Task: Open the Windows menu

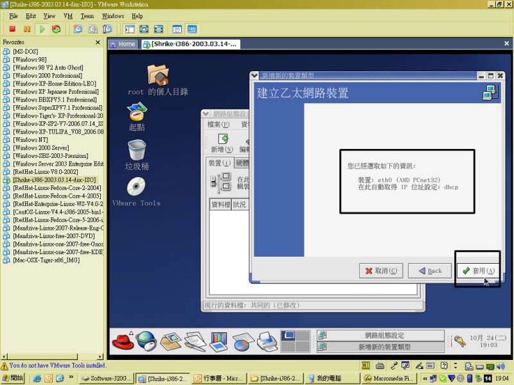Action: [113, 16]
